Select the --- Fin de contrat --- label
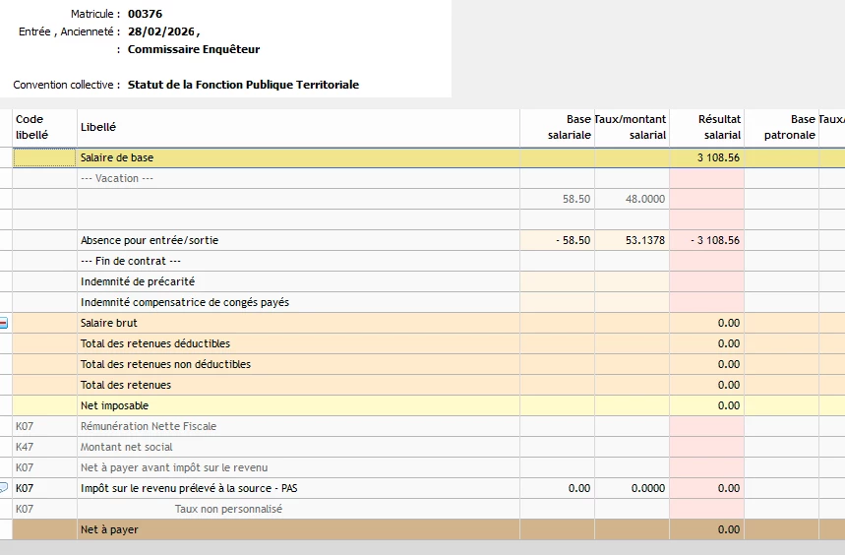Screen dimensions: 845x555 pyautogui.click(x=131, y=261)
